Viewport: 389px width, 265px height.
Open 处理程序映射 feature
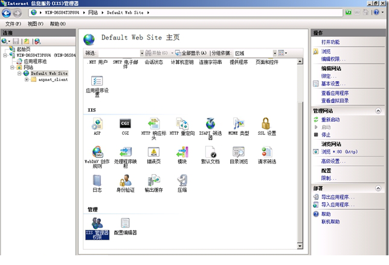(125, 152)
